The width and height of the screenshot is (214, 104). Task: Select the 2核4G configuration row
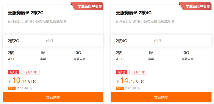(x=161, y=41)
